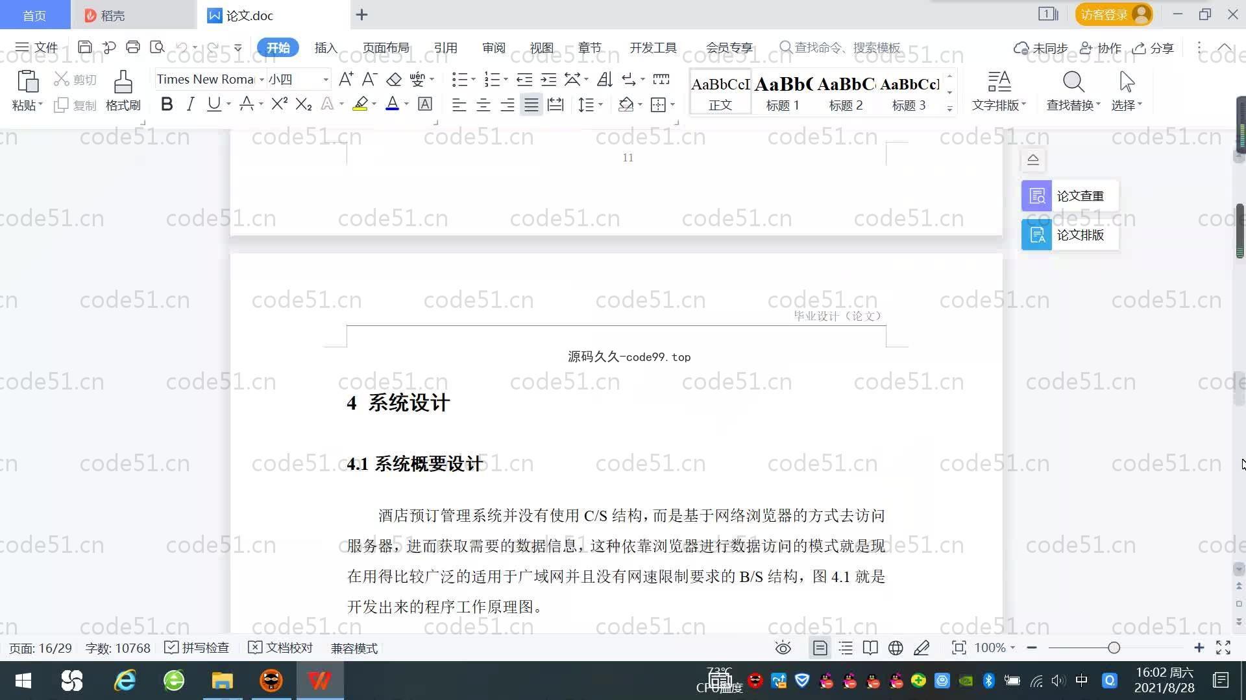The image size is (1246, 700).
Task: Decrease font size with A- icon
Action: pyautogui.click(x=370, y=79)
